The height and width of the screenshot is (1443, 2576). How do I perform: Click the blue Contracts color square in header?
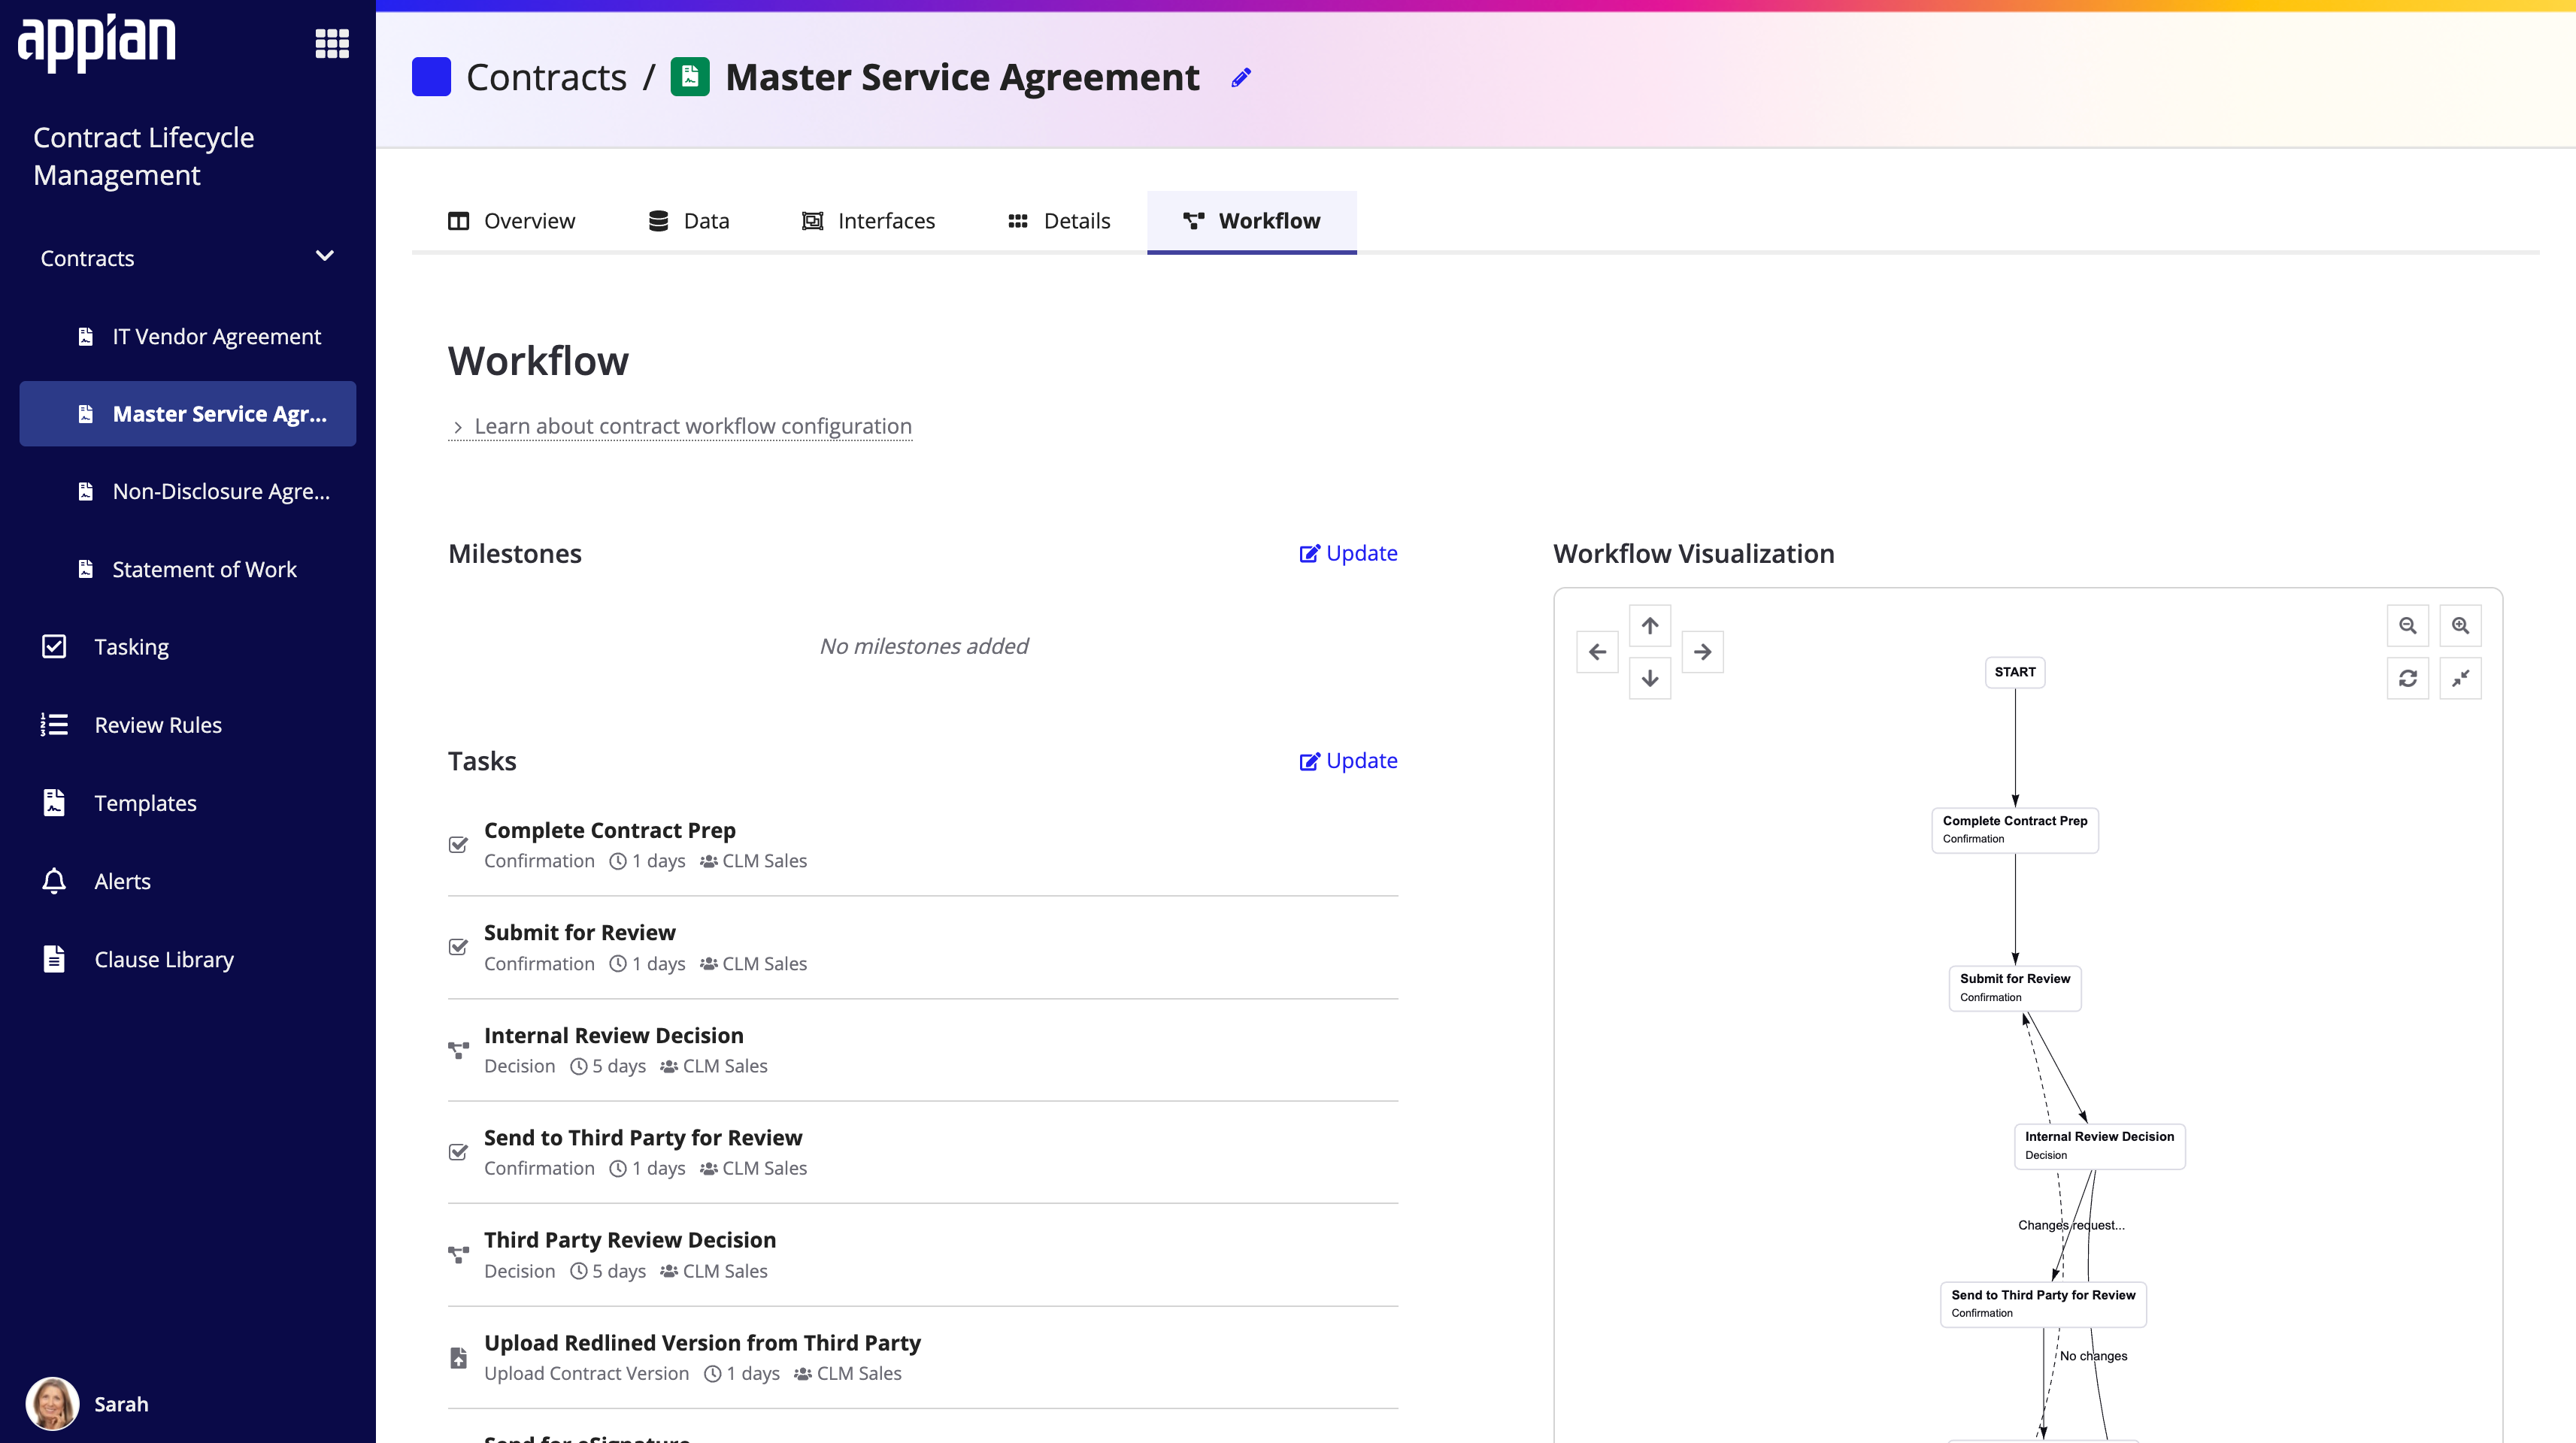pos(431,77)
